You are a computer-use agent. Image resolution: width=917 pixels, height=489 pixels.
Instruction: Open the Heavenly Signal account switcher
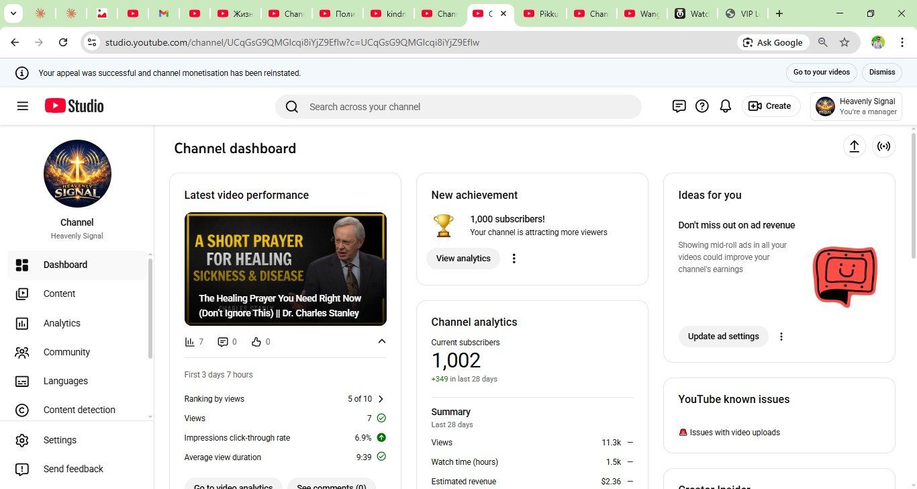click(856, 106)
